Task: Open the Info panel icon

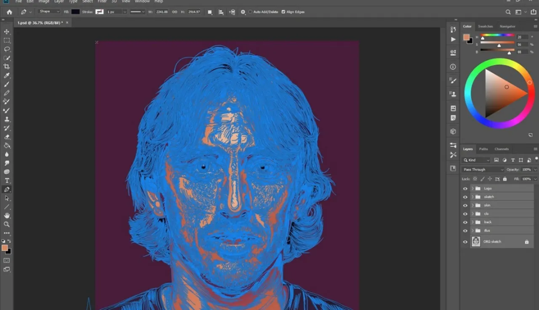Action: (453, 67)
